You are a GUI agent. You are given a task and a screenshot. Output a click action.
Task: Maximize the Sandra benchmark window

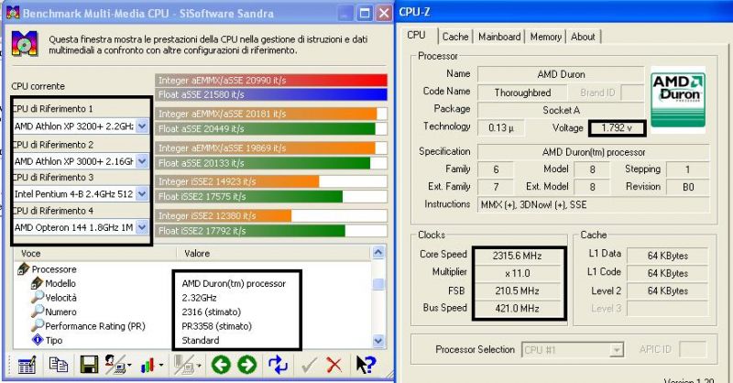pyautogui.click(x=364, y=13)
